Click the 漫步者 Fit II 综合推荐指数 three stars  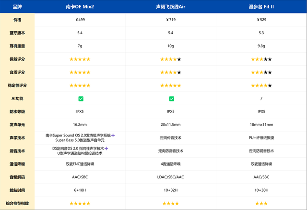261,203
